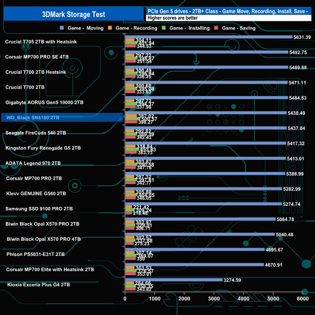The height and width of the screenshot is (315, 315).
Task: Click the blue Game Moving bar for WD_Black SN8100
Action: tap(206, 113)
